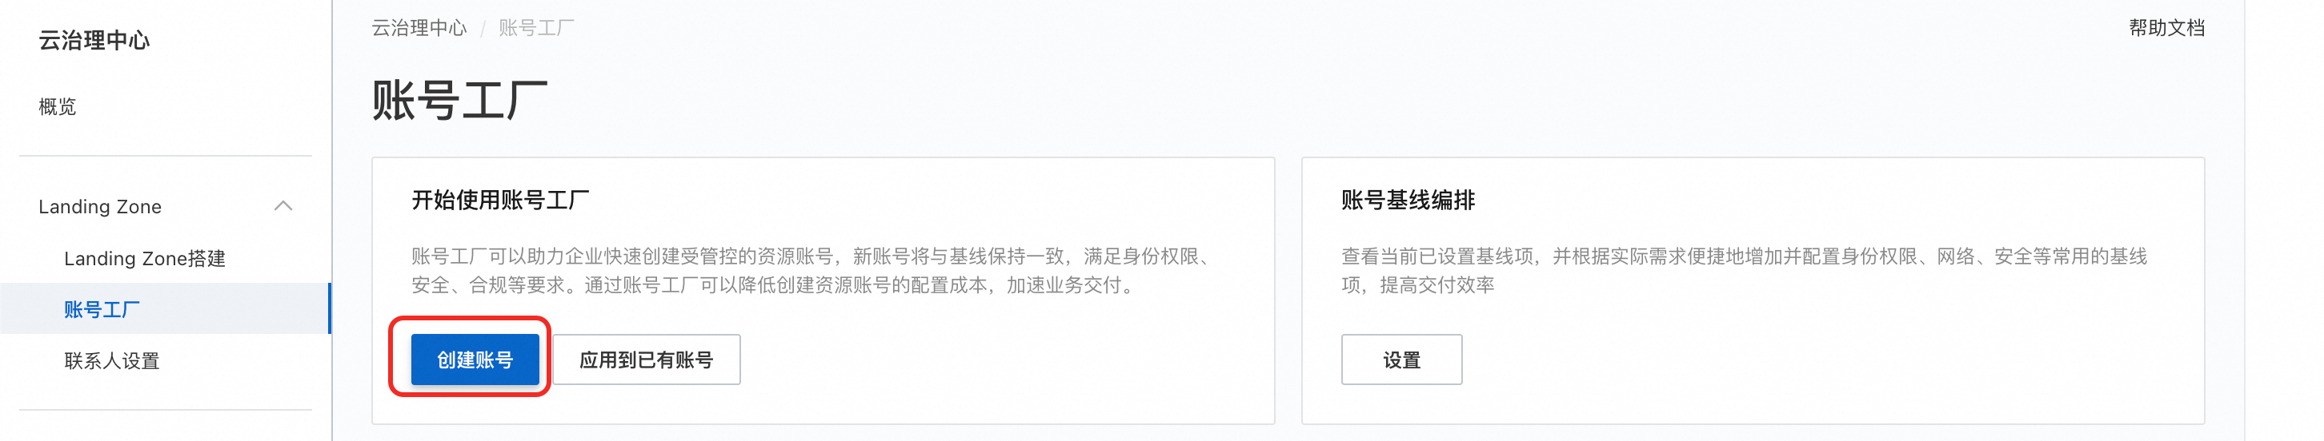Click the 云治理中心 breadcrumb link
The height and width of the screenshot is (441, 2324).
click(419, 28)
